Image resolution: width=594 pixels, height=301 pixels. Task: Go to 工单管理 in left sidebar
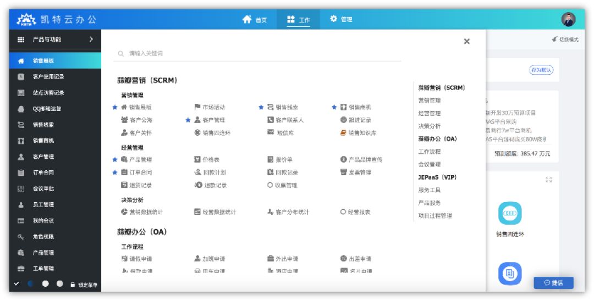click(56, 269)
